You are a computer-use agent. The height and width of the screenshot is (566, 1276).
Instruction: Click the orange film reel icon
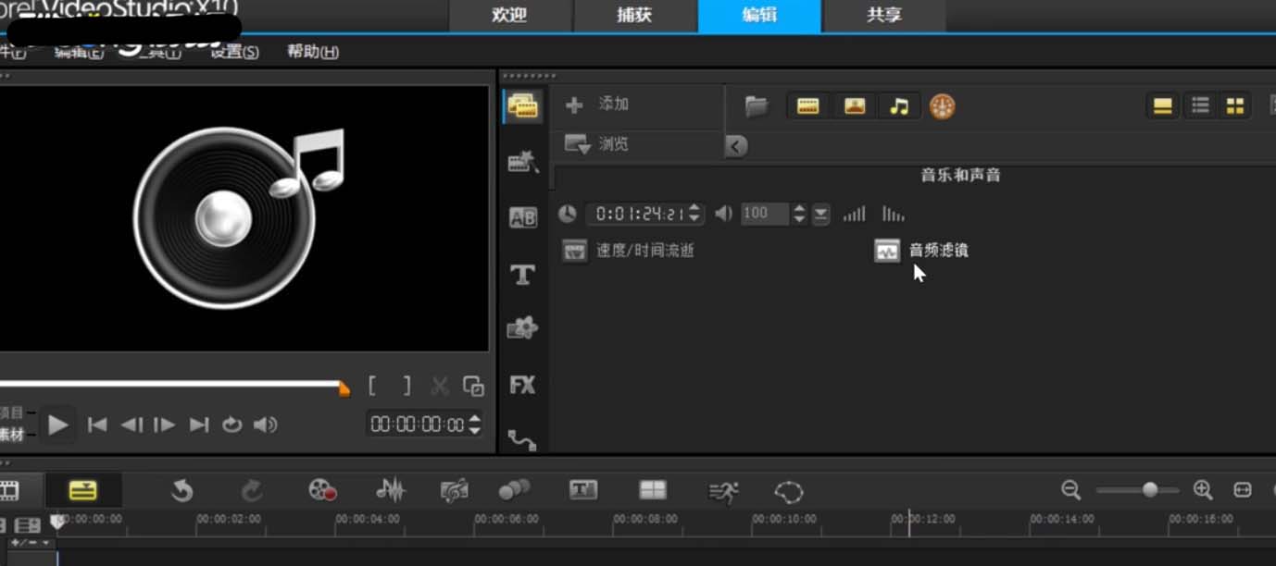pos(942,106)
